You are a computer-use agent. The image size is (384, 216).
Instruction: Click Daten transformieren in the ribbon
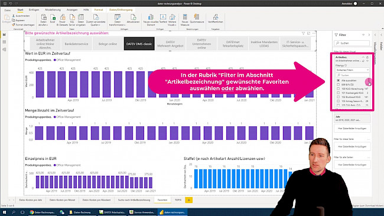point(118,20)
